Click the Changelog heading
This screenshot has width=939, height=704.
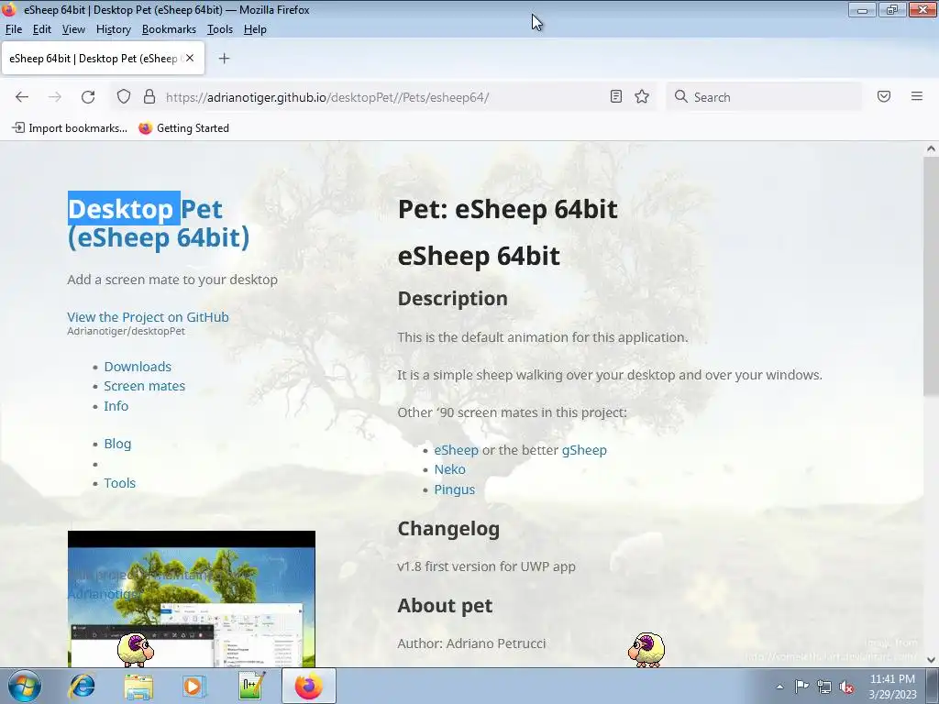[448, 529]
